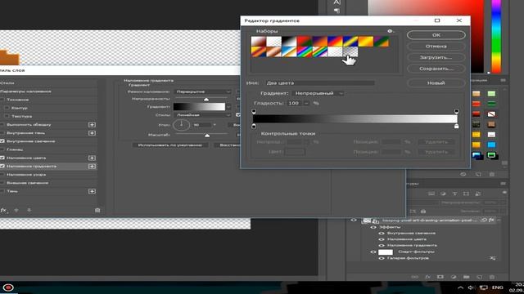
Task: Click Новый gradient button
Action: coord(436,83)
